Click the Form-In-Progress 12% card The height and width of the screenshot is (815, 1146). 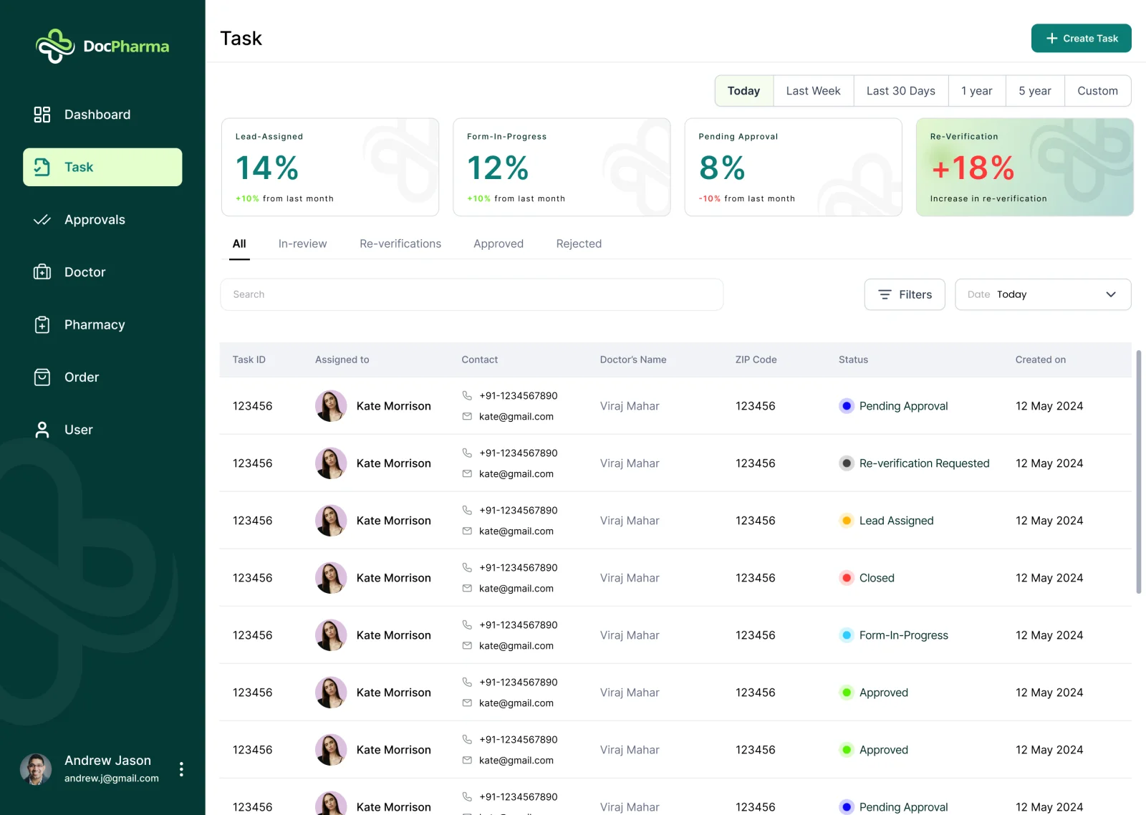pos(562,167)
